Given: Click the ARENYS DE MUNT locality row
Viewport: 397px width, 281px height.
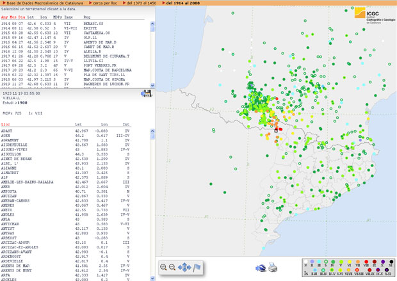Looking at the screenshot, I should coord(65,270).
